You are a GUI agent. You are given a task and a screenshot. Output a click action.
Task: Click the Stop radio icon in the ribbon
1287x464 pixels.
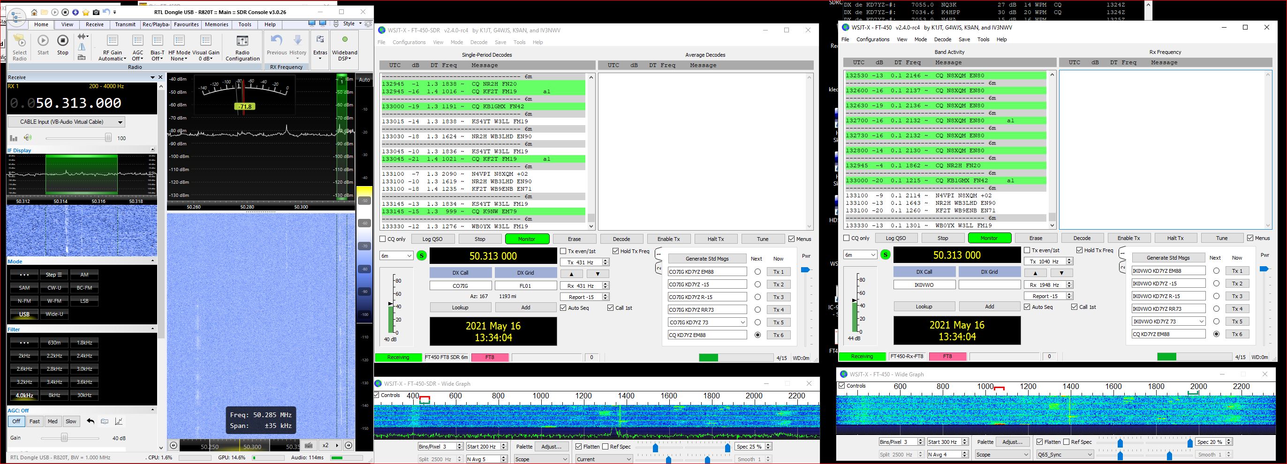tap(62, 41)
